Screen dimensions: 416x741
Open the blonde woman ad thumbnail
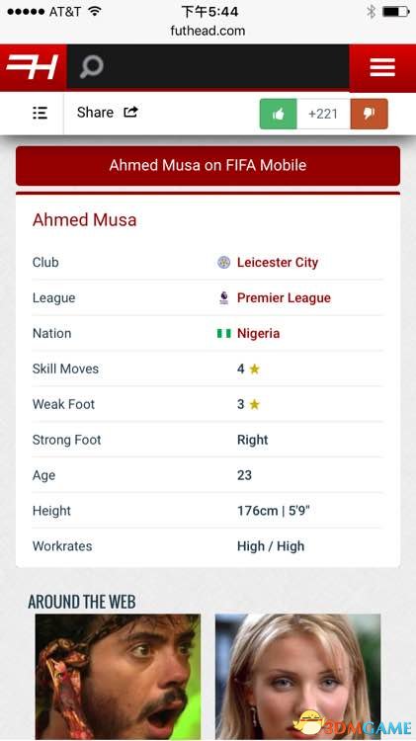297,676
